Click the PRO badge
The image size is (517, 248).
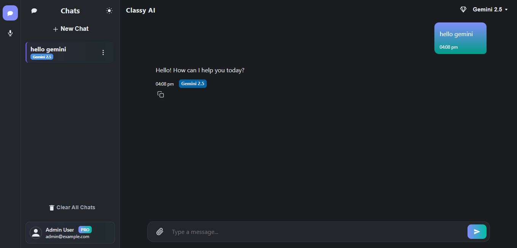pyautogui.click(x=85, y=230)
